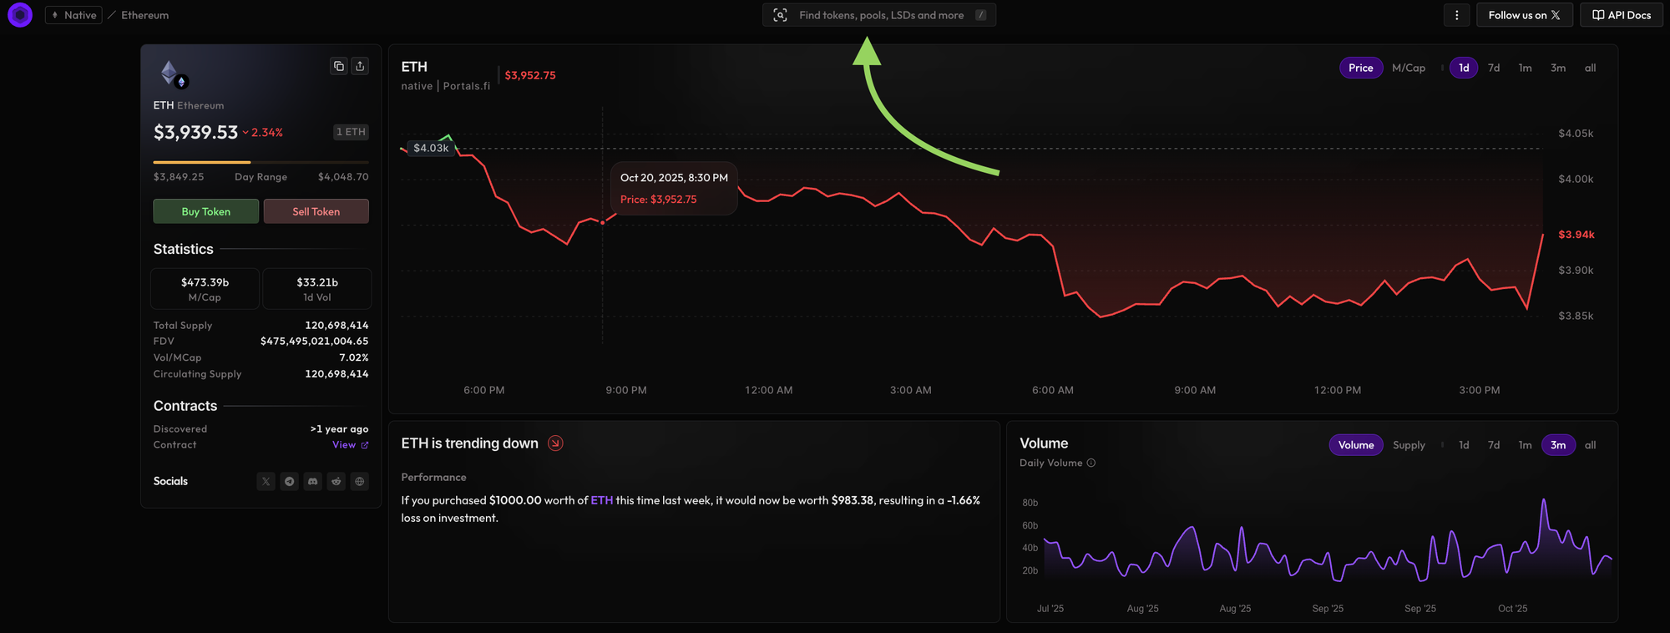Open the ETH Reddit social link

(x=337, y=481)
